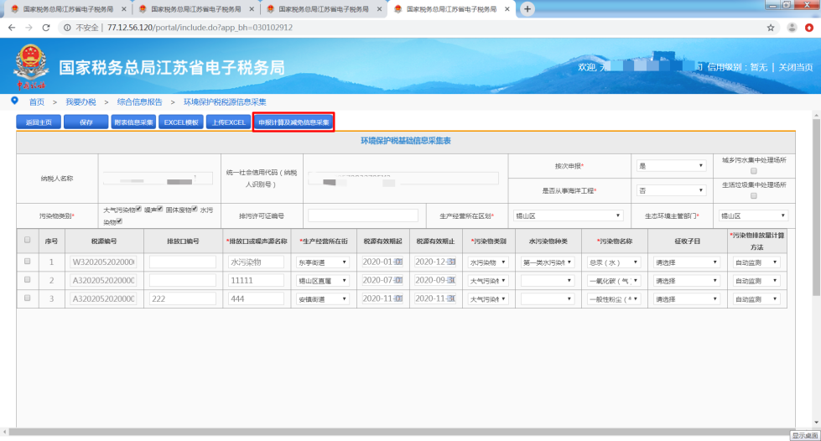Tick the 城乡污水集中处理场所 checkbox
The image size is (821, 441).
point(754,171)
